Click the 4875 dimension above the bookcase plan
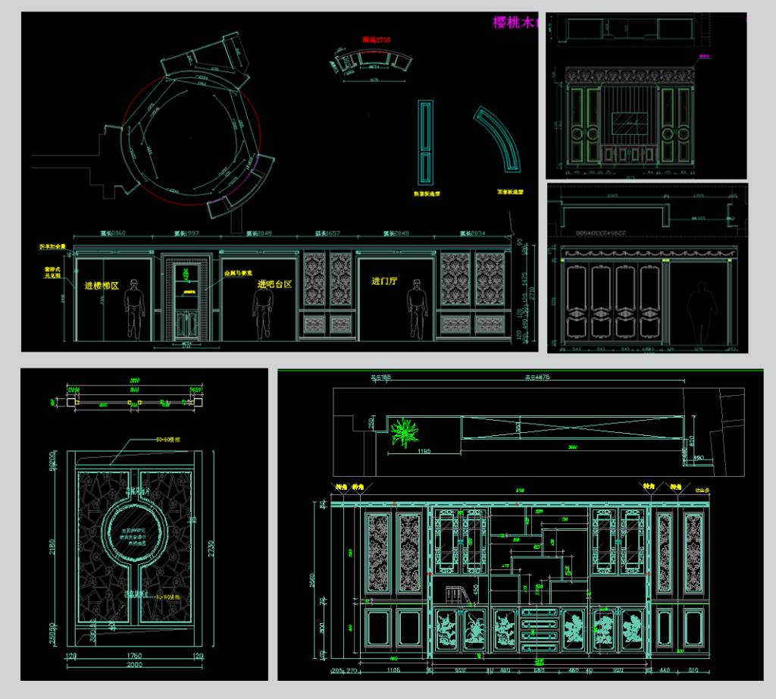This screenshot has height=699, width=776. pos(537,377)
